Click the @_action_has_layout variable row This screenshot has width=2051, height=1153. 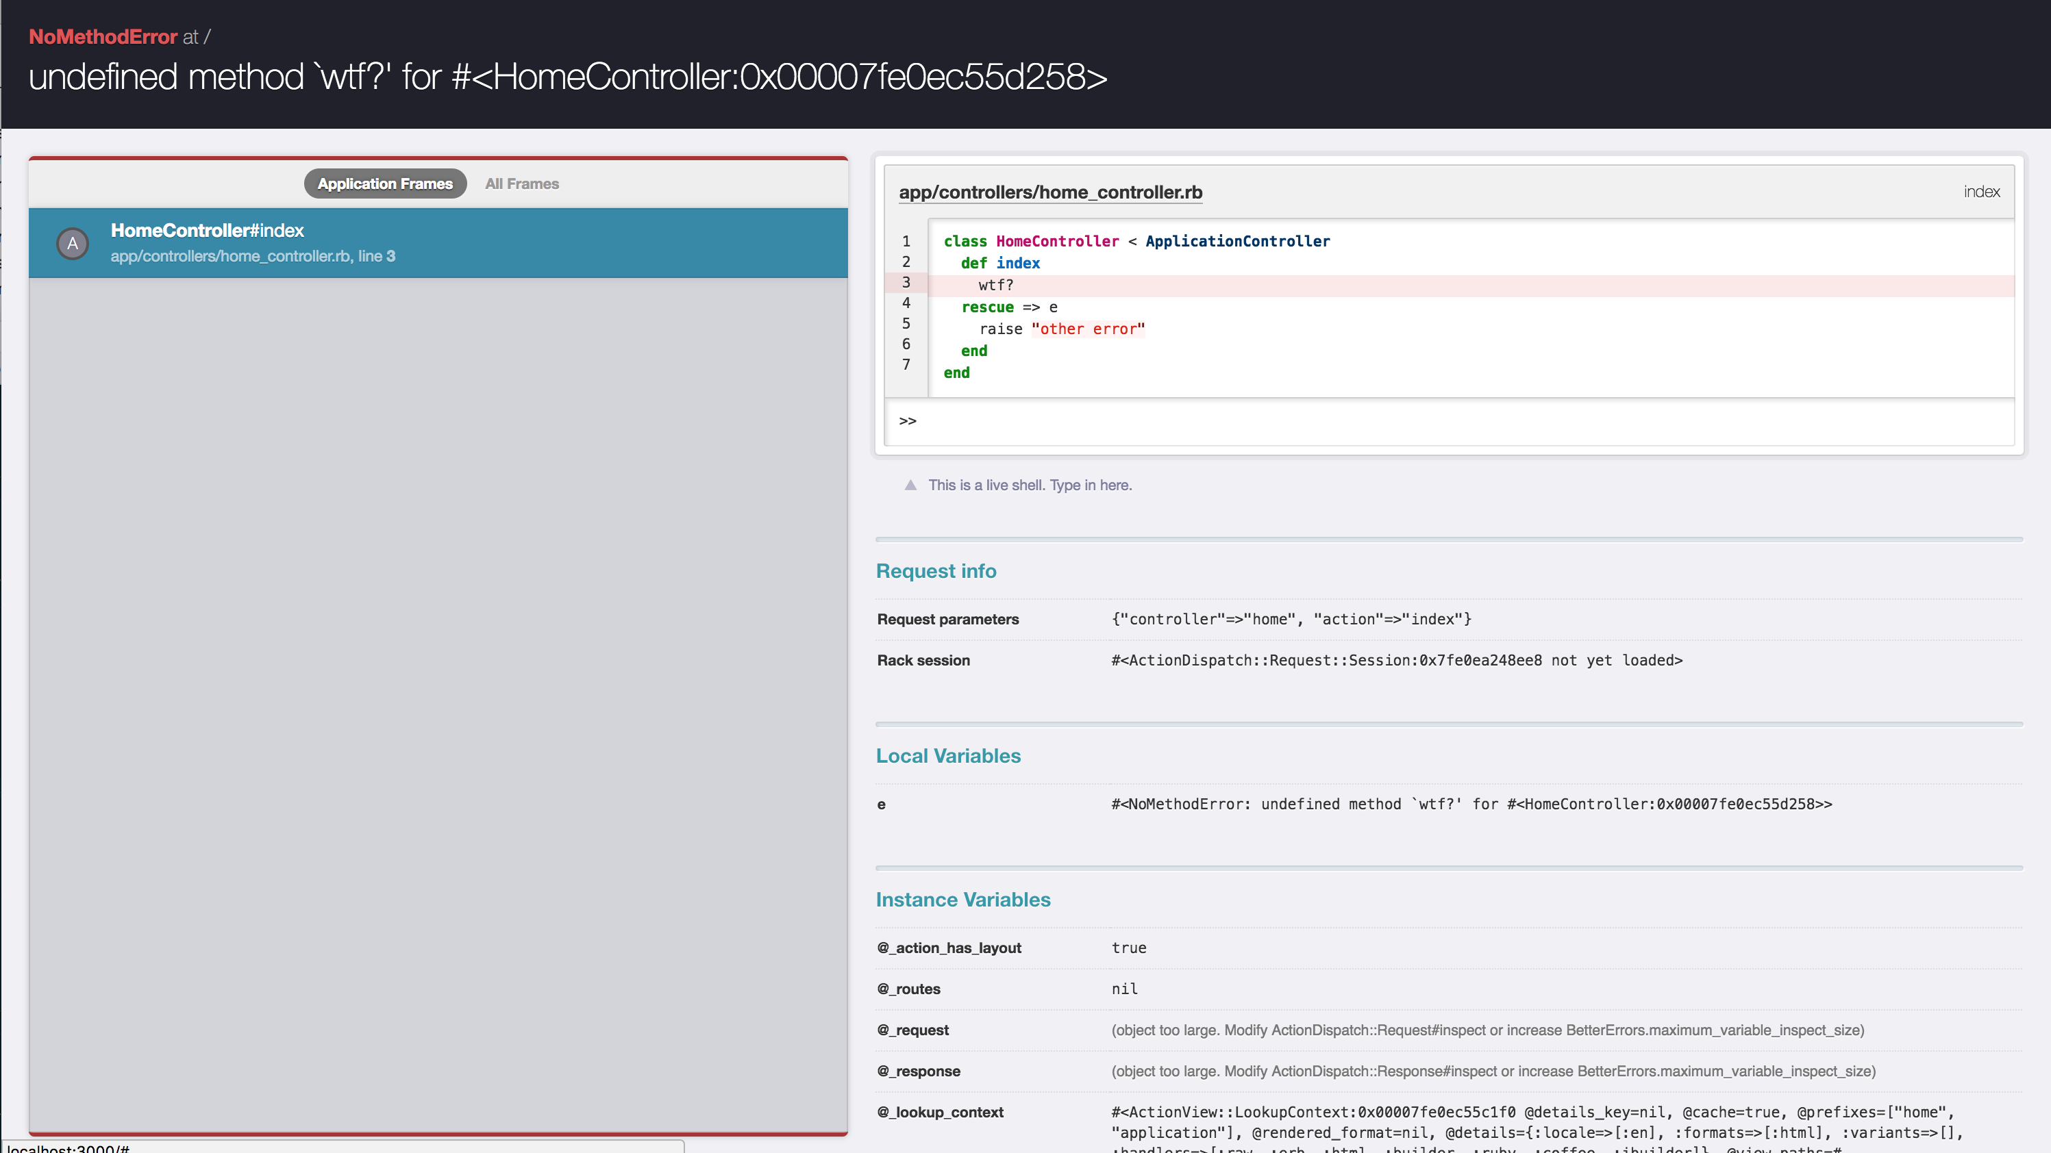[x=1449, y=948]
